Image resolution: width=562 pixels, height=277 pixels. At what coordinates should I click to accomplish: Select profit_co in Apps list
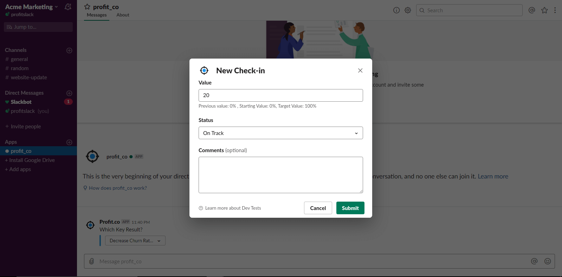tap(38, 151)
